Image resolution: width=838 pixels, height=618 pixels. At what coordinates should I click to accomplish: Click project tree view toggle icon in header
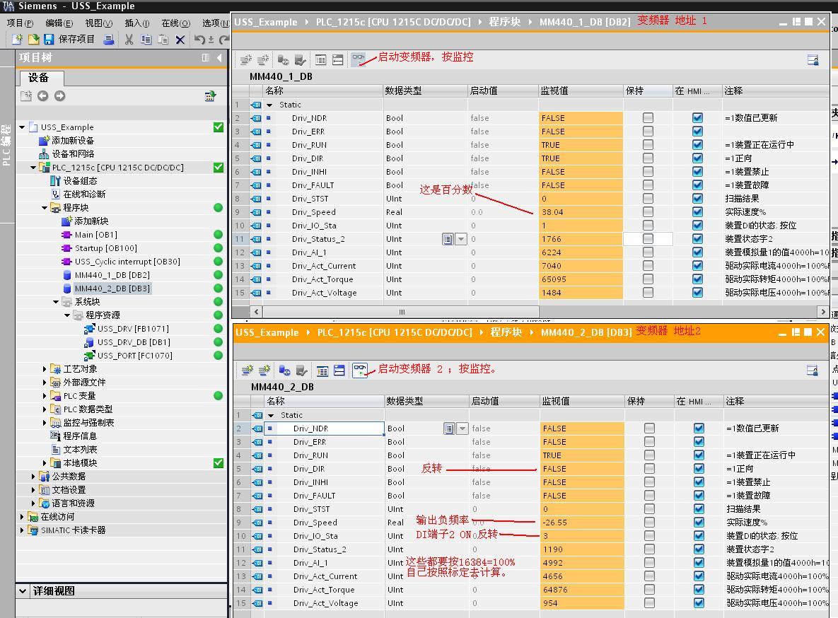click(x=206, y=58)
